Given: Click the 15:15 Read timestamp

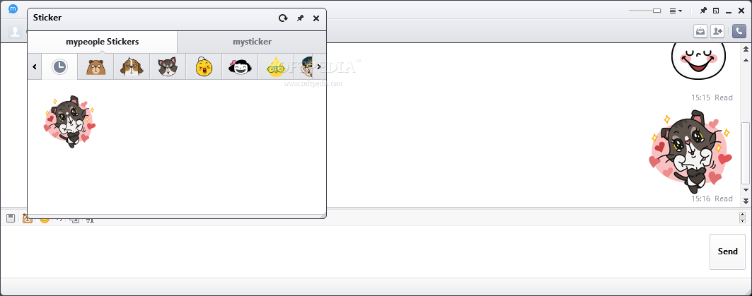Looking at the screenshot, I should tap(712, 97).
